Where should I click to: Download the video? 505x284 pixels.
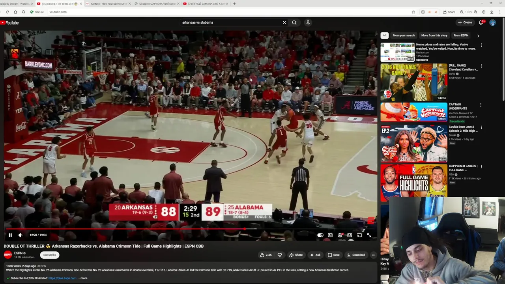point(356,255)
